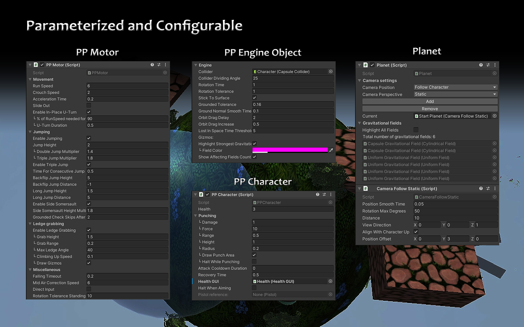Click presets icon in Planet script header
The image size is (524, 327).
(x=488, y=65)
